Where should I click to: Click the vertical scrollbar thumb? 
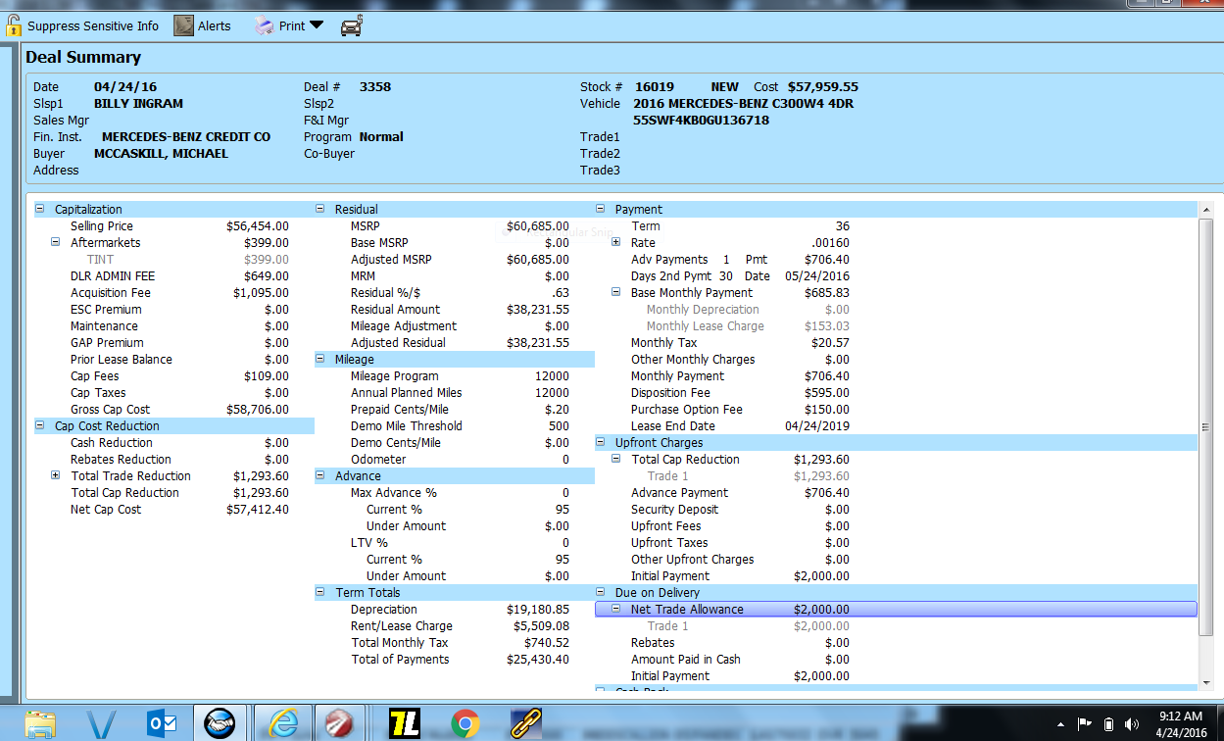click(x=1206, y=426)
